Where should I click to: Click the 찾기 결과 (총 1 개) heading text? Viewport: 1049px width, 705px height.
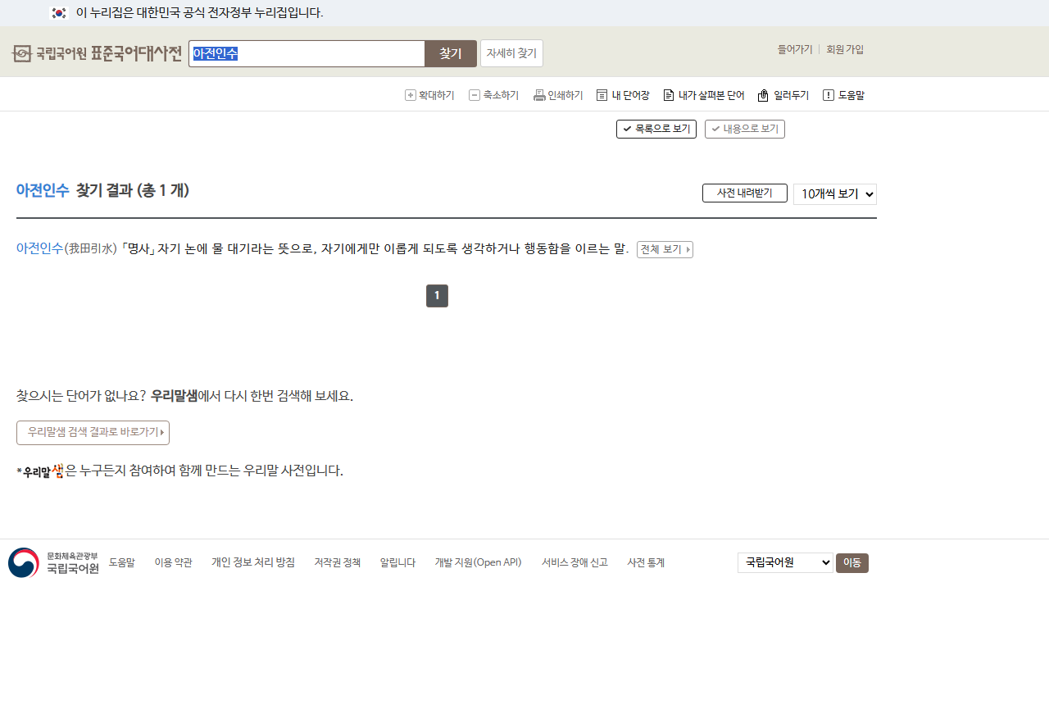tap(133, 190)
